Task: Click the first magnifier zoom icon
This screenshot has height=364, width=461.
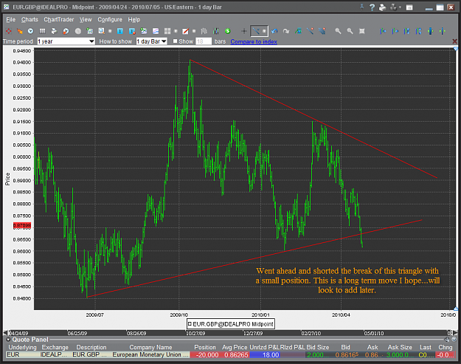Action: [338, 31]
